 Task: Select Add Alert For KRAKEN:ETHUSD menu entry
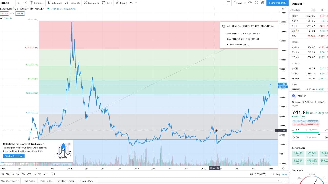pyautogui.click(x=249, y=26)
